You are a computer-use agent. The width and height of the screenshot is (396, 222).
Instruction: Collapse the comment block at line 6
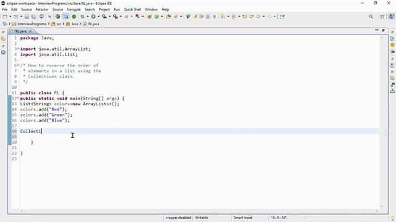[x=18, y=65]
